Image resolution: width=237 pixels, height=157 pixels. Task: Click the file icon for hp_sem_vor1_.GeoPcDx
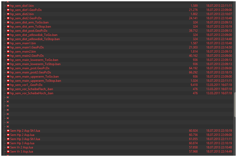8,85
